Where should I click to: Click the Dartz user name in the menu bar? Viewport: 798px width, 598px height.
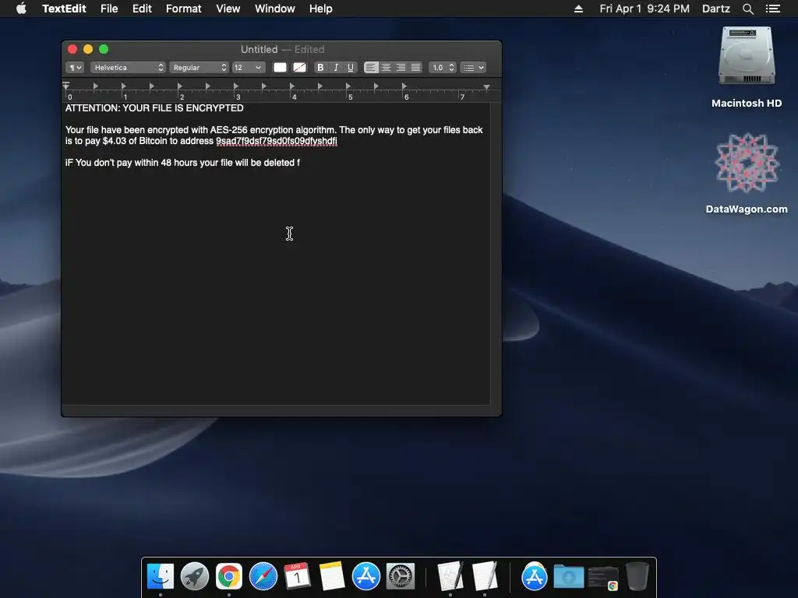pyautogui.click(x=716, y=9)
